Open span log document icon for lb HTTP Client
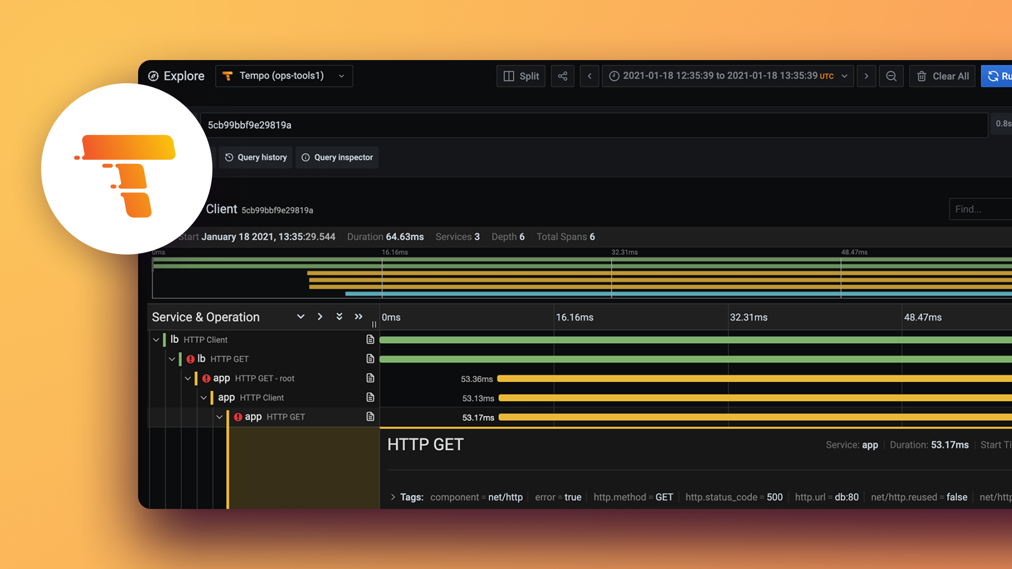 371,340
